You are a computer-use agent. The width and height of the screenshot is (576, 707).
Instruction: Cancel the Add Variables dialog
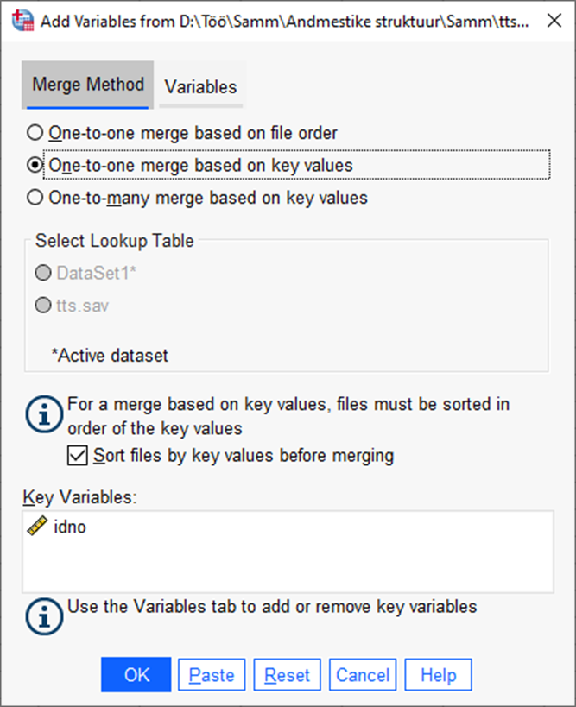363,674
